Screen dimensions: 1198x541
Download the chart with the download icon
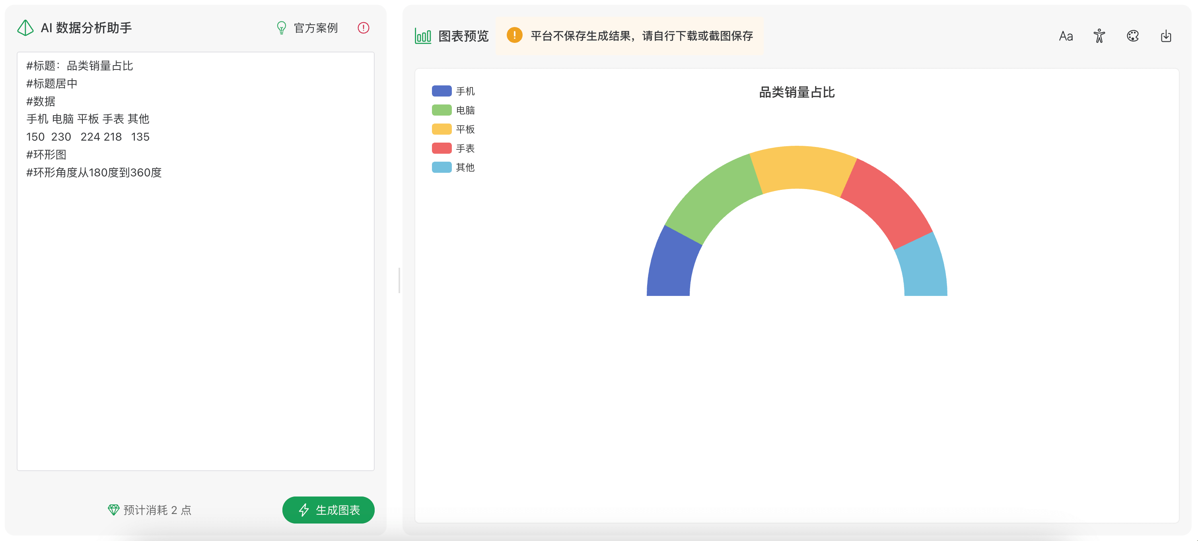1166,36
